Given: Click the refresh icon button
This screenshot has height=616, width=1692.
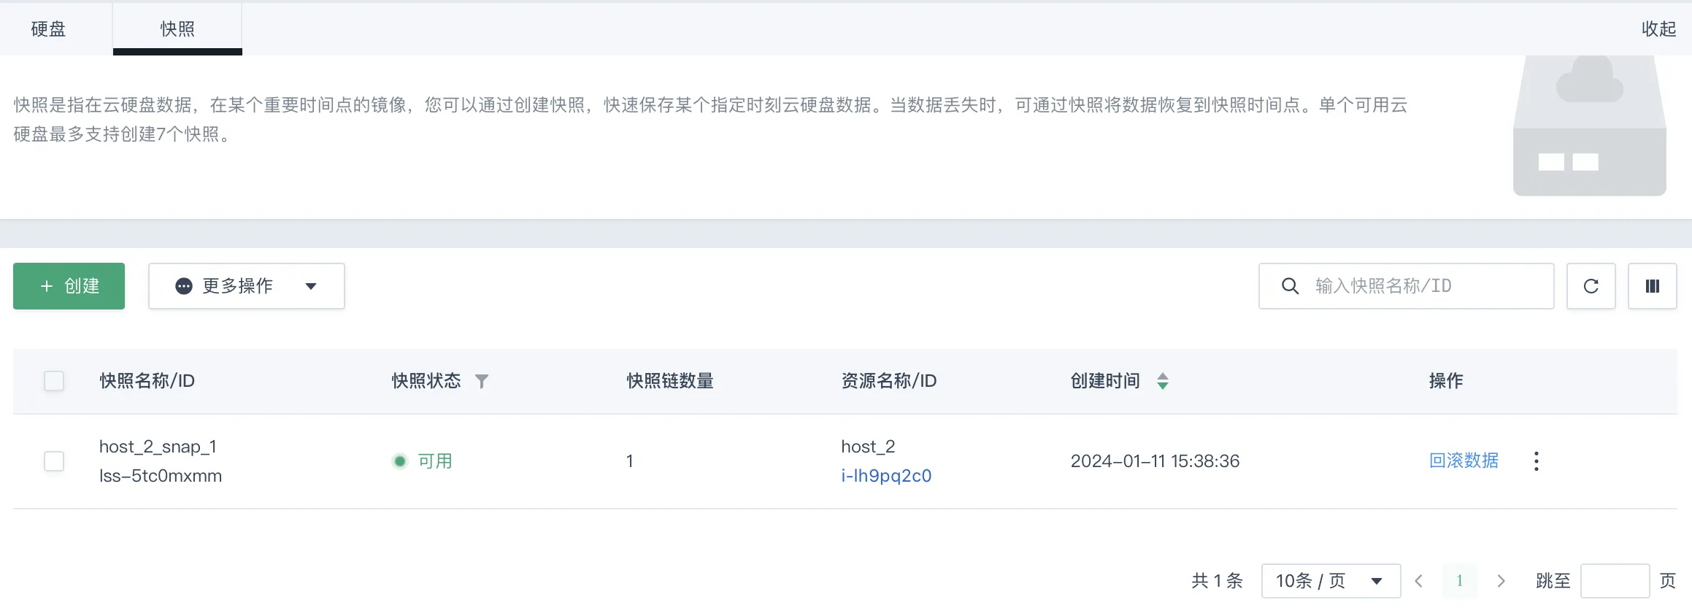Looking at the screenshot, I should (x=1591, y=286).
